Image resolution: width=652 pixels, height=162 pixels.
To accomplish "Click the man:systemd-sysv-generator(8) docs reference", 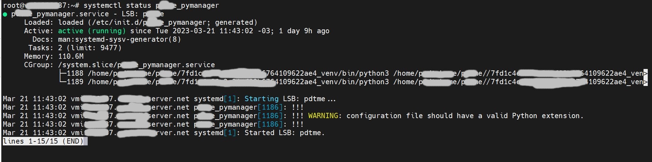I will 119,40.
